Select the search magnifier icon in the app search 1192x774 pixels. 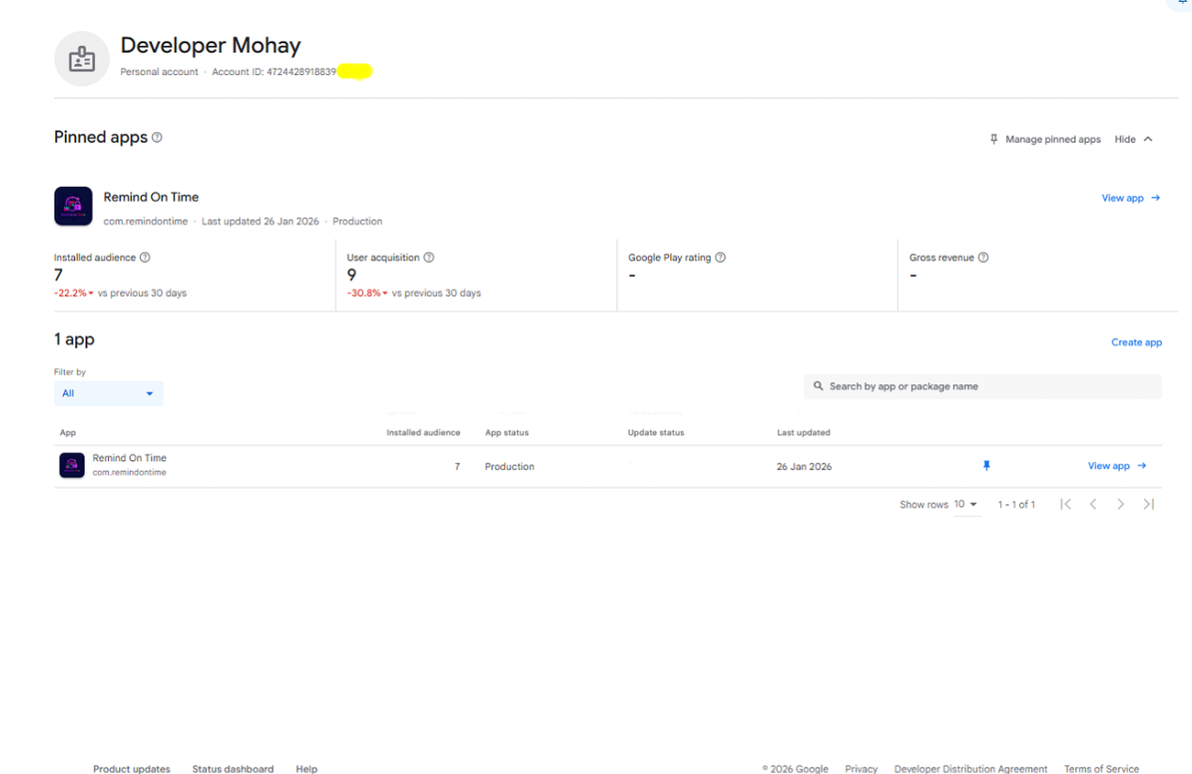(x=819, y=386)
